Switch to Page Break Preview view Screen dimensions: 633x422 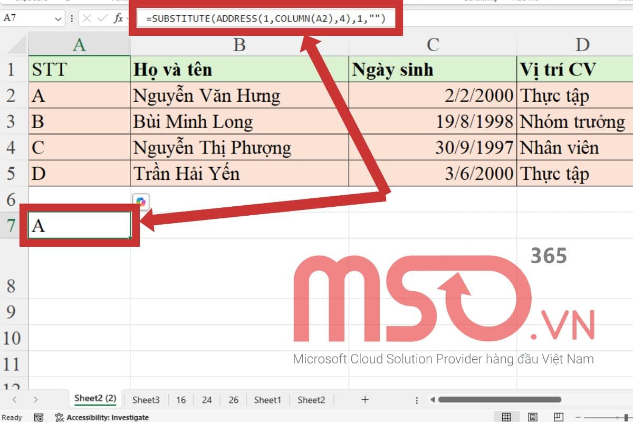coord(559,417)
